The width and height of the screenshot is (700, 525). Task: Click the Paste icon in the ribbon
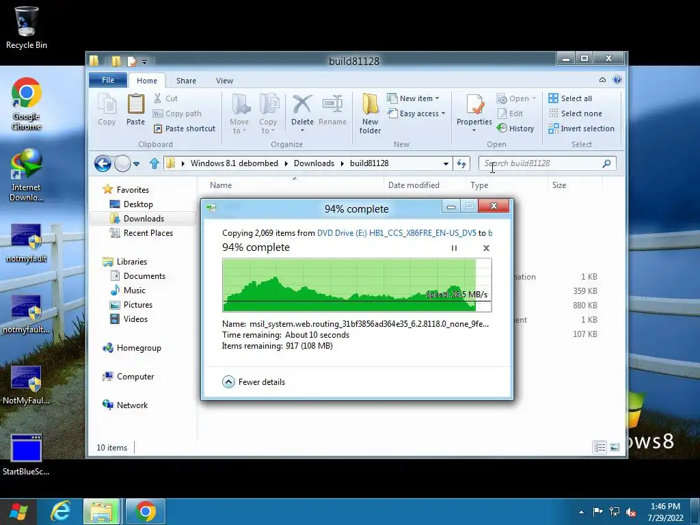coord(136,109)
